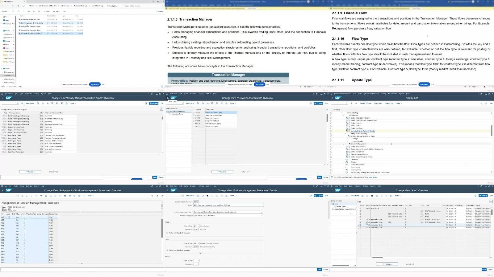Run the execute icon beside Define Portfolio
This screenshot has width=494, height=277.
click(349, 123)
